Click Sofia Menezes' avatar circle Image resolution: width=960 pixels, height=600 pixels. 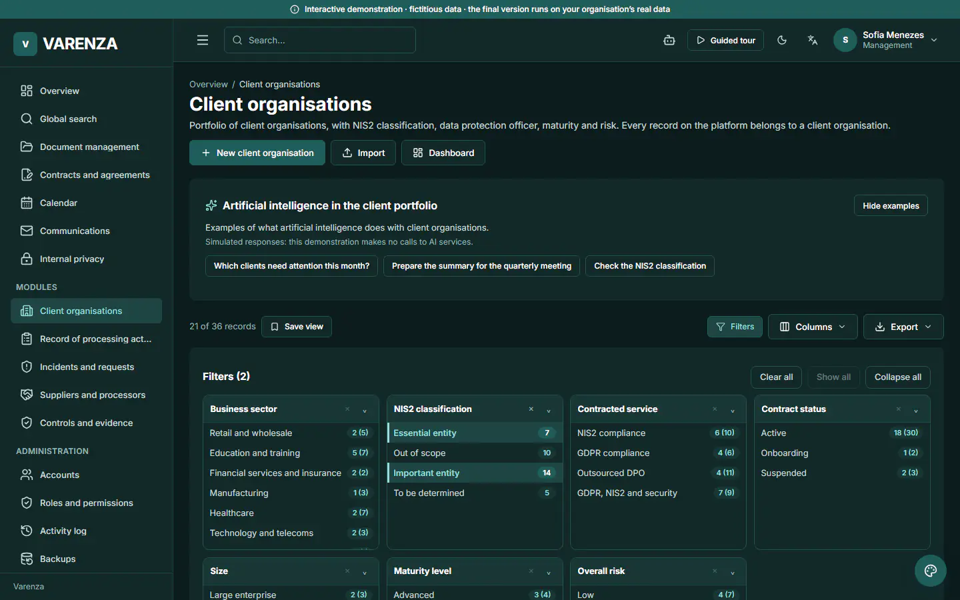coord(845,40)
